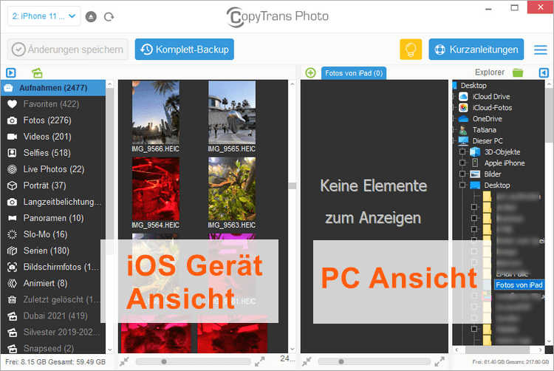Select thumbnail IMG_9563.HEIC

pos(232,188)
